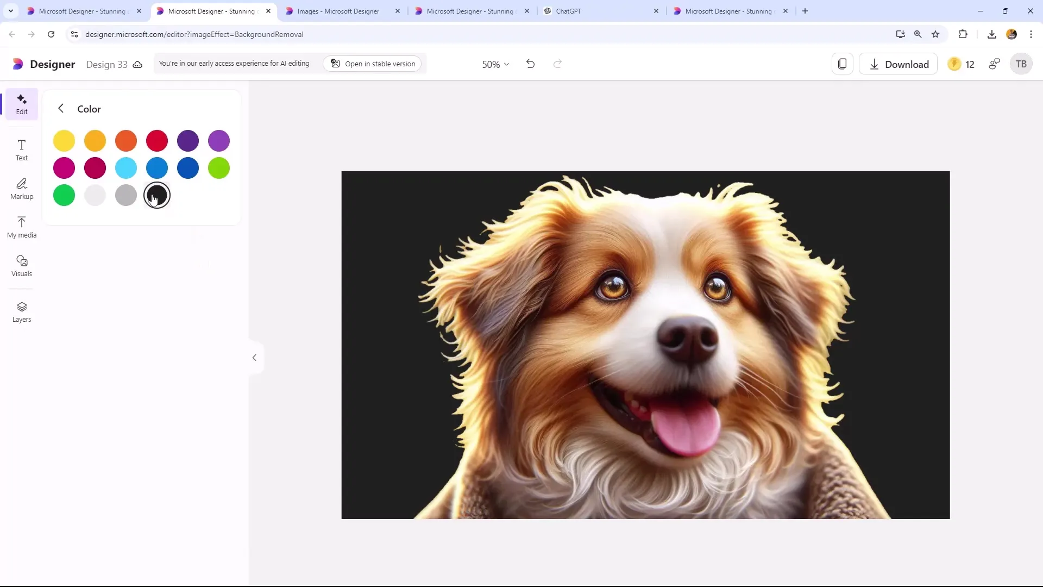The height and width of the screenshot is (587, 1043).
Task: Open the Layers panel
Action: coord(22,312)
